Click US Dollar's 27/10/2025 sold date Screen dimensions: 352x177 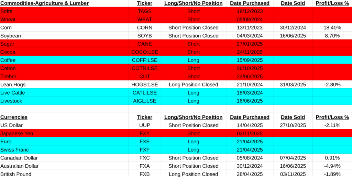(x=293, y=125)
